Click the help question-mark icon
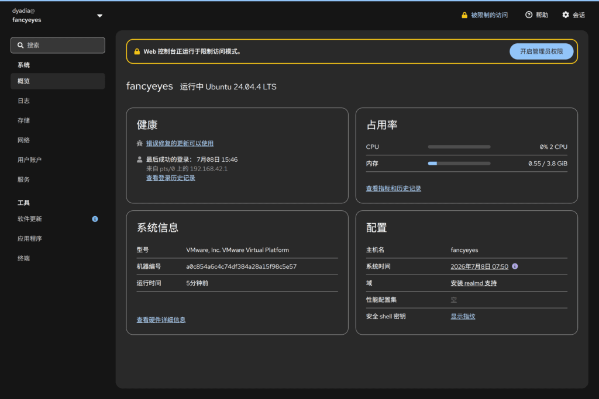The width and height of the screenshot is (599, 399). point(529,15)
